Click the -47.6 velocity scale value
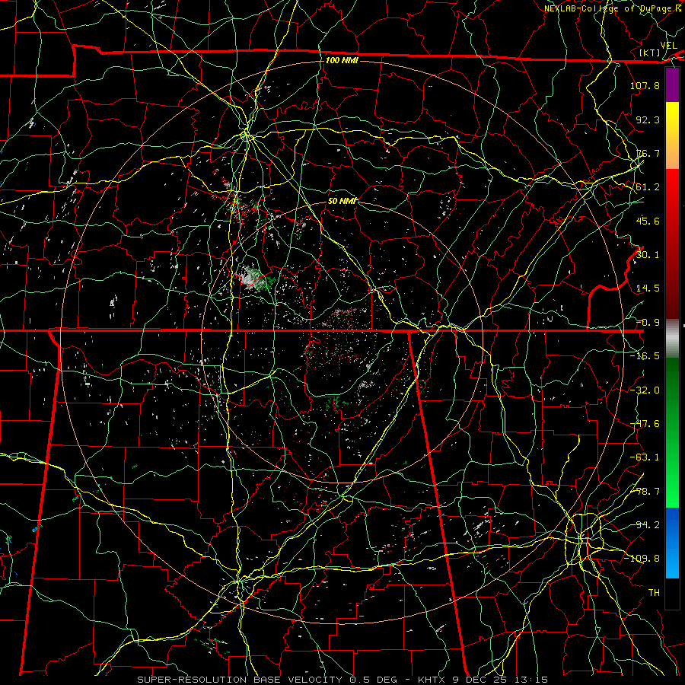 (645, 424)
